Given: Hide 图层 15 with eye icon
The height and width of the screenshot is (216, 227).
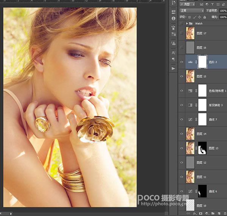Looking at the screenshot, I should pyautogui.click(x=182, y=76).
